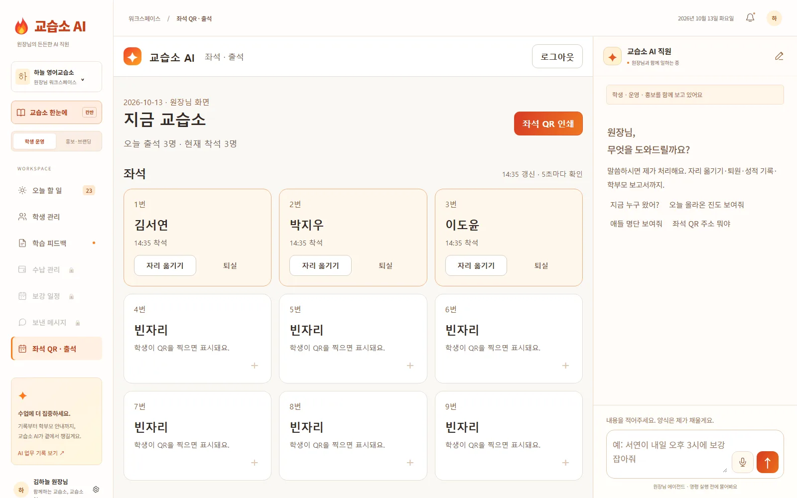The width and height of the screenshot is (797, 498).
Task: Choose the 오늘 올라온 진도 보여줘 suggestion
Action: point(706,205)
